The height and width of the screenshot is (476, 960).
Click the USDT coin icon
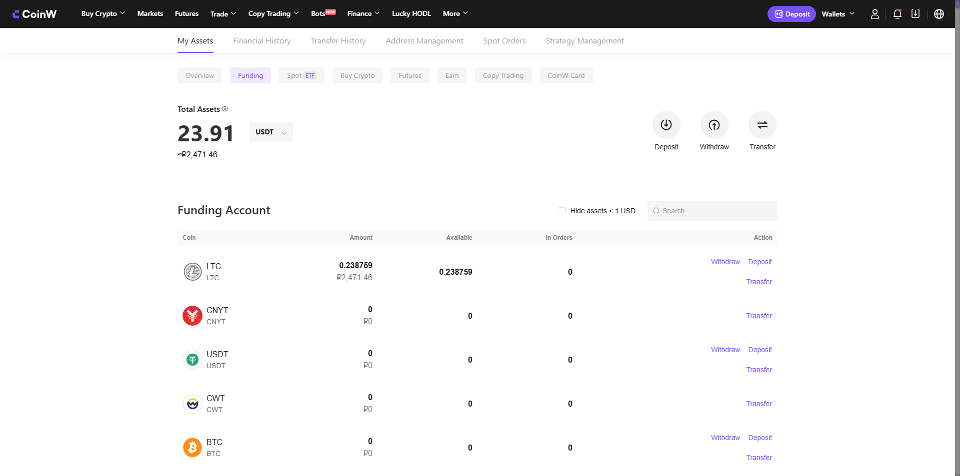click(192, 360)
